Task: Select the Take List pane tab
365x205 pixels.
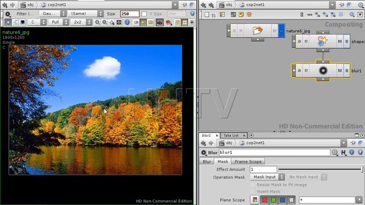Action: pyautogui.click(x=231, y=136)
